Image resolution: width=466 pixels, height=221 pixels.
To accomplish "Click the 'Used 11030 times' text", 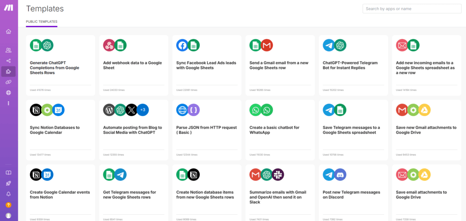I will click(259, 155).
